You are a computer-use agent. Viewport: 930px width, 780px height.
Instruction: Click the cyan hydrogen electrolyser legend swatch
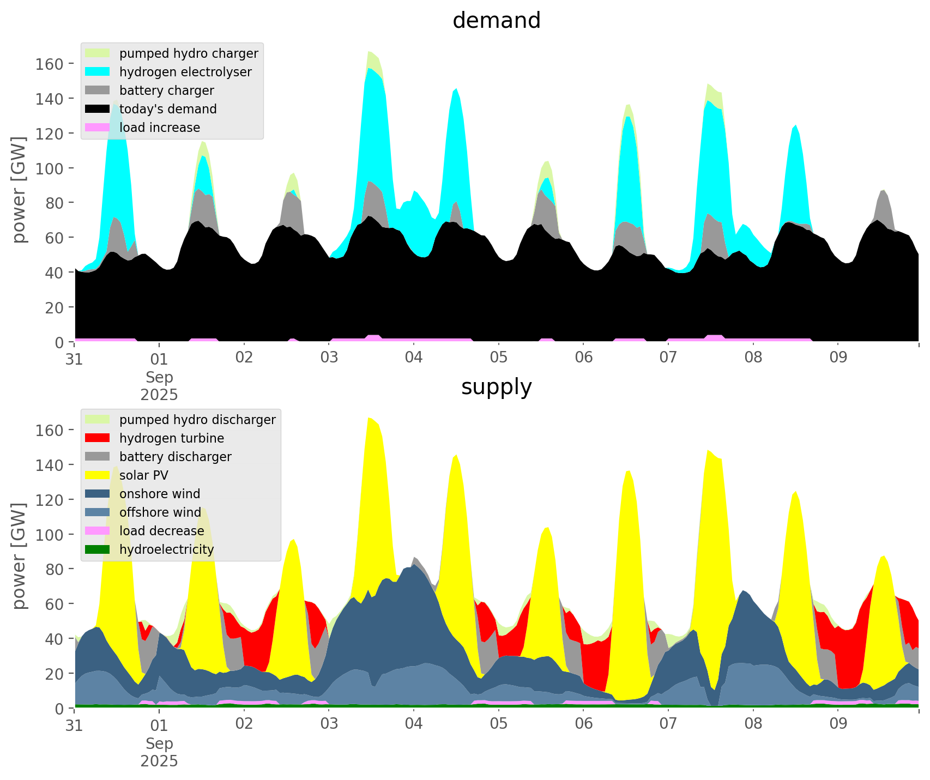[98, 72]
